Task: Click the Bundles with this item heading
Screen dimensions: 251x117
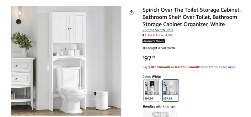Action: tap(160, 106)
